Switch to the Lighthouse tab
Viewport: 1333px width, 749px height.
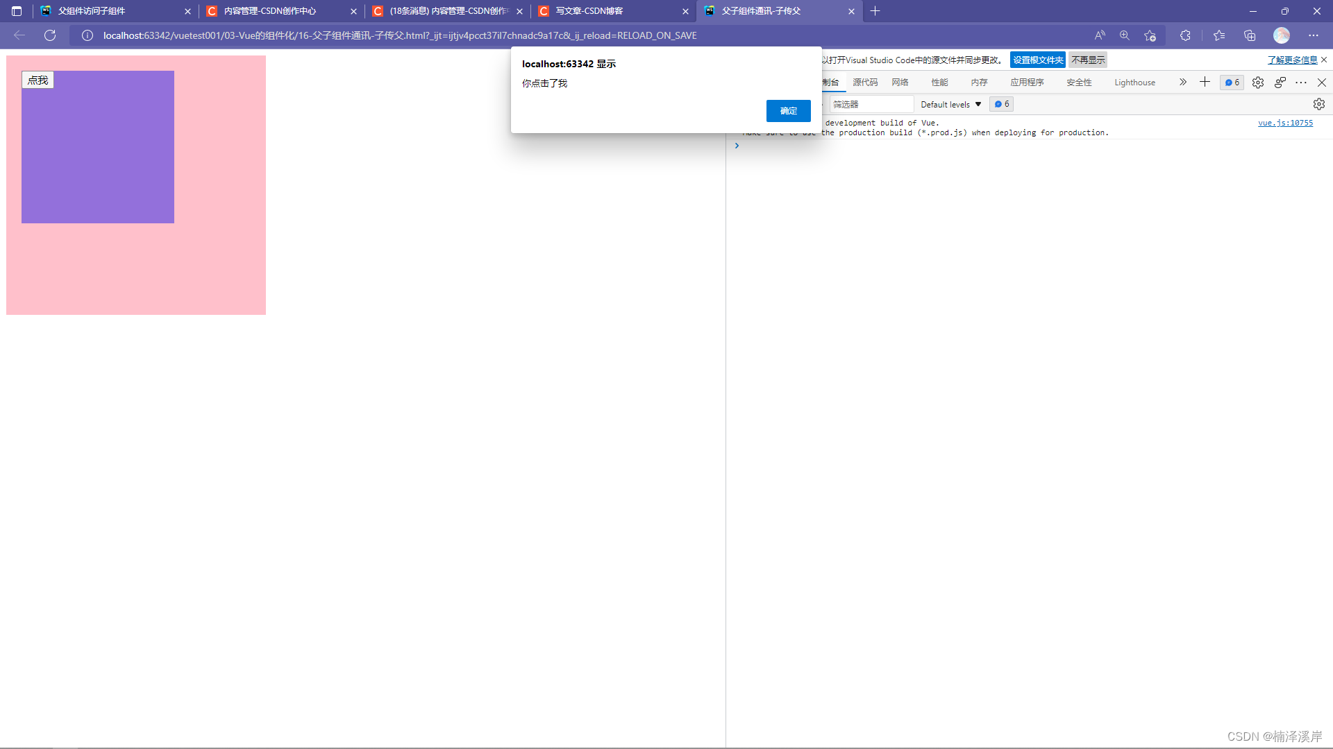[x=1134, y=83]
